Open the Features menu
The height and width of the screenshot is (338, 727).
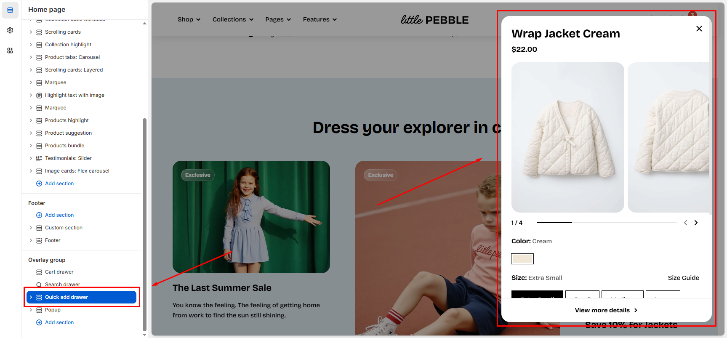[x=320, y=19]
